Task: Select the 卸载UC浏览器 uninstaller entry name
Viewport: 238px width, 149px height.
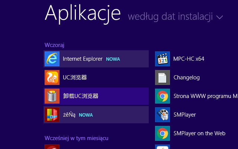Action: (81, 96)
